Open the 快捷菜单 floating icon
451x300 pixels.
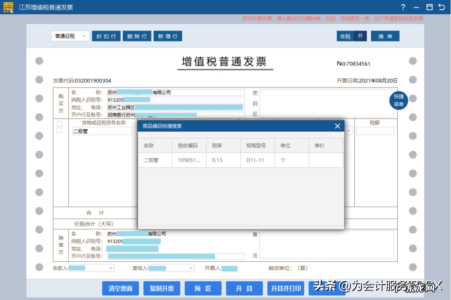click(x=398, y=100)
